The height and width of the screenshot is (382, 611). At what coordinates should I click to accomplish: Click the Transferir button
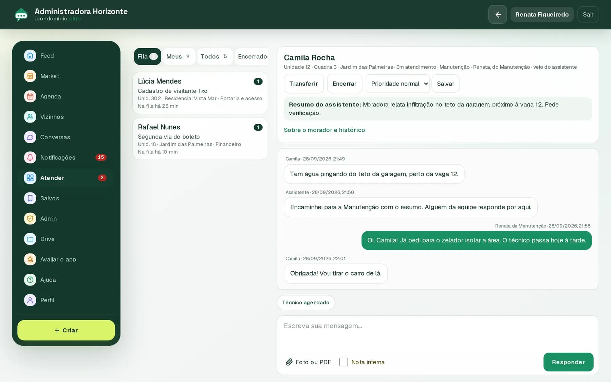pos(303,84)
